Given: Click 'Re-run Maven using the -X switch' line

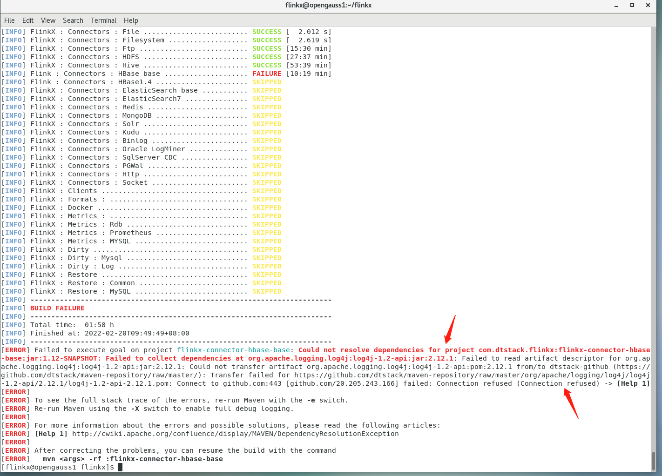Looking at the screenshot, I should 164,409.
